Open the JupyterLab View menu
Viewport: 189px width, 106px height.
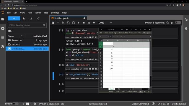pos(22,13)
